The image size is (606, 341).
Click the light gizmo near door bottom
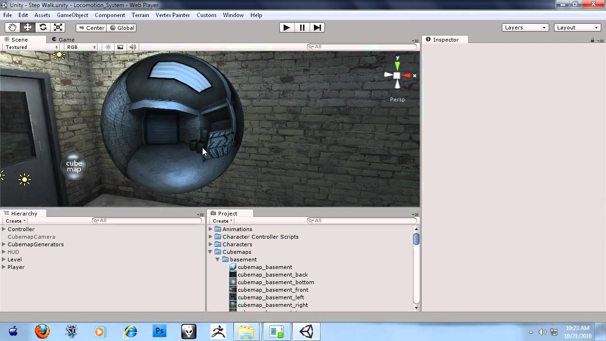click(x=25, y=179)
